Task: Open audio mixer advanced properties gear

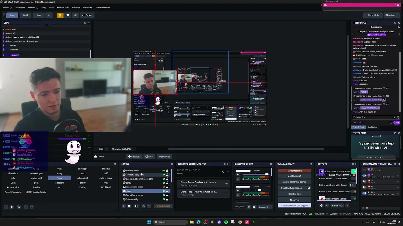Action: click(254, 207)
